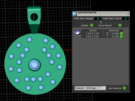Image resolution: width=135 pixels, height=101 pixels.
Task: Click the Total Gem Count label
Action: coord(112,19)
